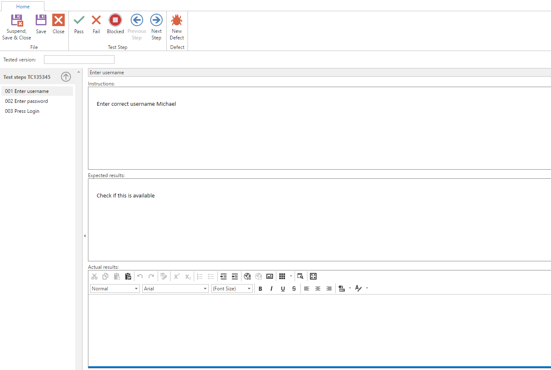Select step 002 Enter password

tap(27, 101)
